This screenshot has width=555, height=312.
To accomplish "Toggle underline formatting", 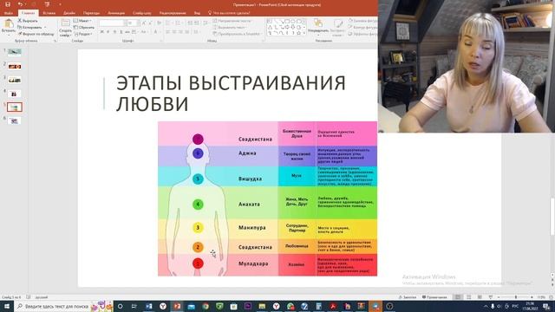I will 114,32.
